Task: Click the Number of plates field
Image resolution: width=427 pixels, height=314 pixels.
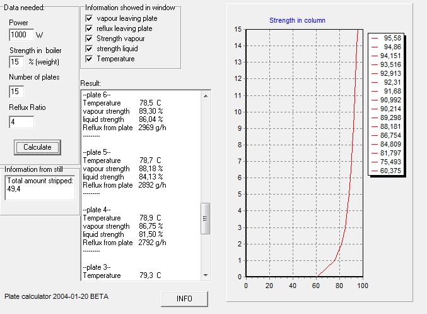Action: [x=16, y=92]
